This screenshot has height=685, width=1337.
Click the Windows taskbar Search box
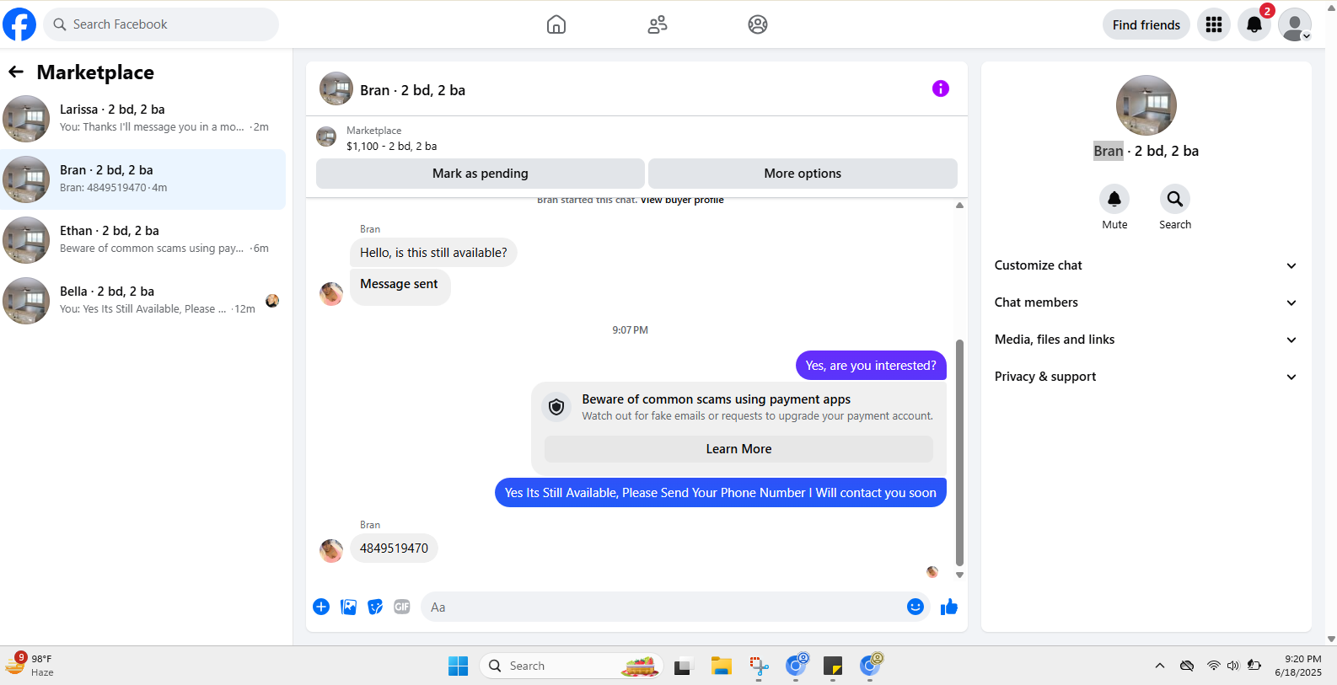[x=572, y=666]
